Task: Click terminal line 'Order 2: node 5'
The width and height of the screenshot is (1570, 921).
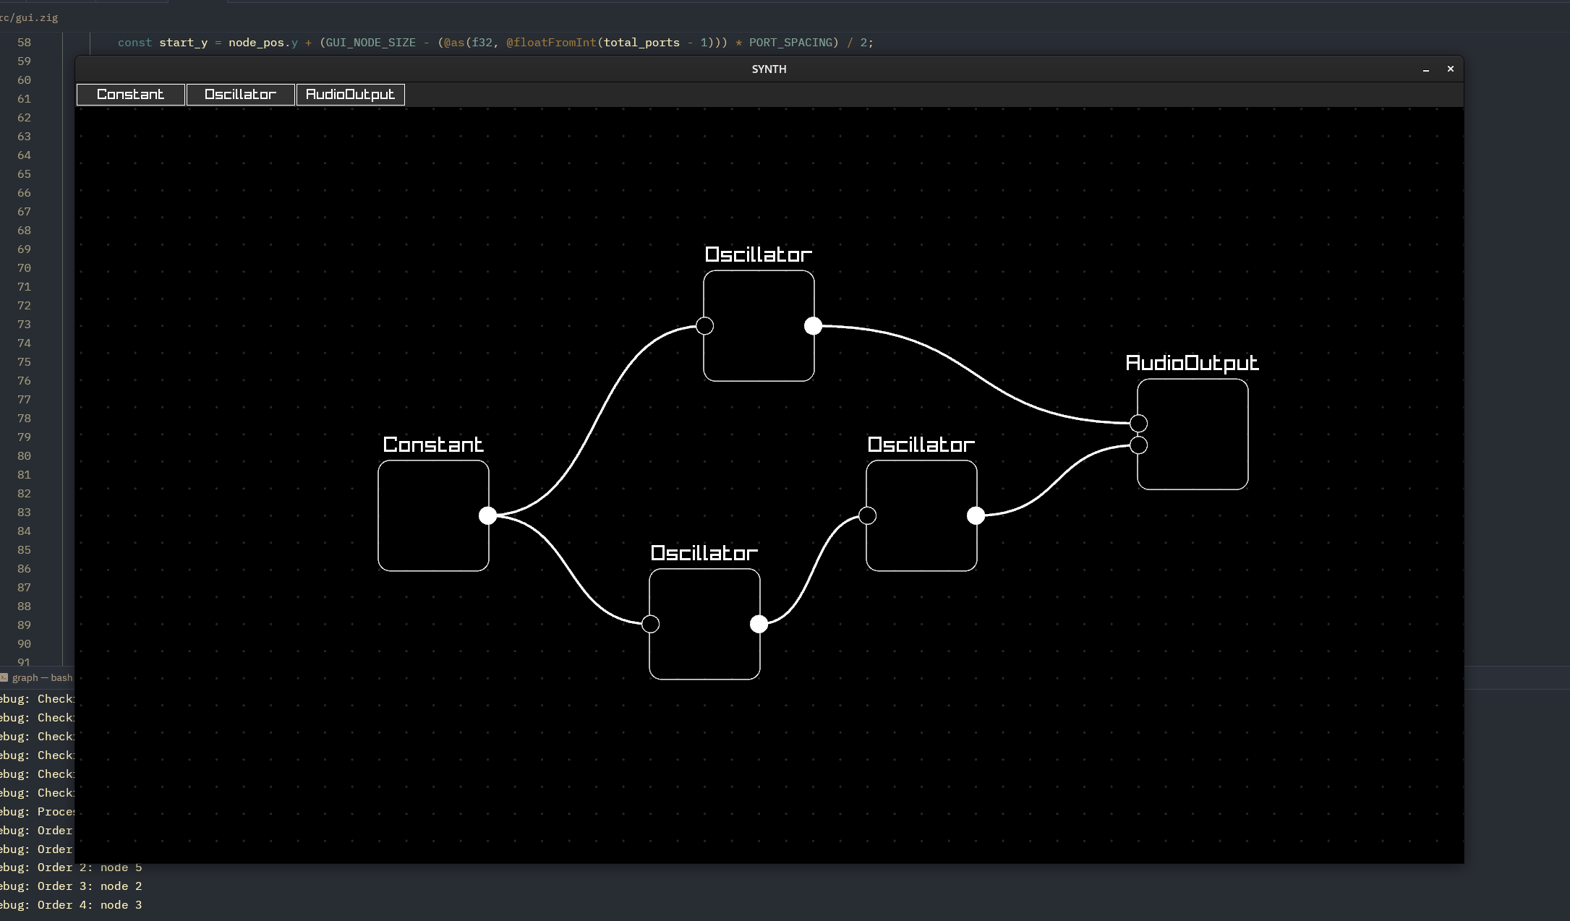Action: 71,868
